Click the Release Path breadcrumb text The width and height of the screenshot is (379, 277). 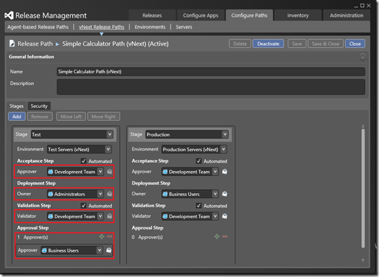pyautogui.click(x=35, y=44)
